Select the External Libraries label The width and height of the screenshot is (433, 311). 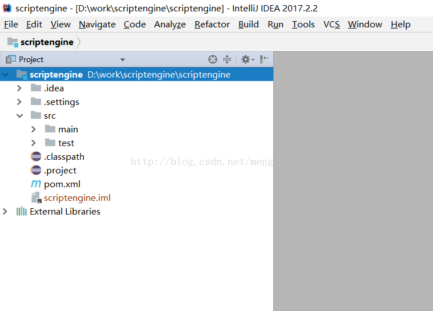pyautogui.click(x=65, y=211)
